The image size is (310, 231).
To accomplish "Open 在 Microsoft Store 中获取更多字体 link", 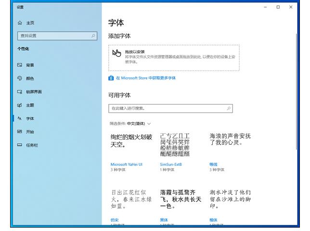I will click(x=146, y=78).
